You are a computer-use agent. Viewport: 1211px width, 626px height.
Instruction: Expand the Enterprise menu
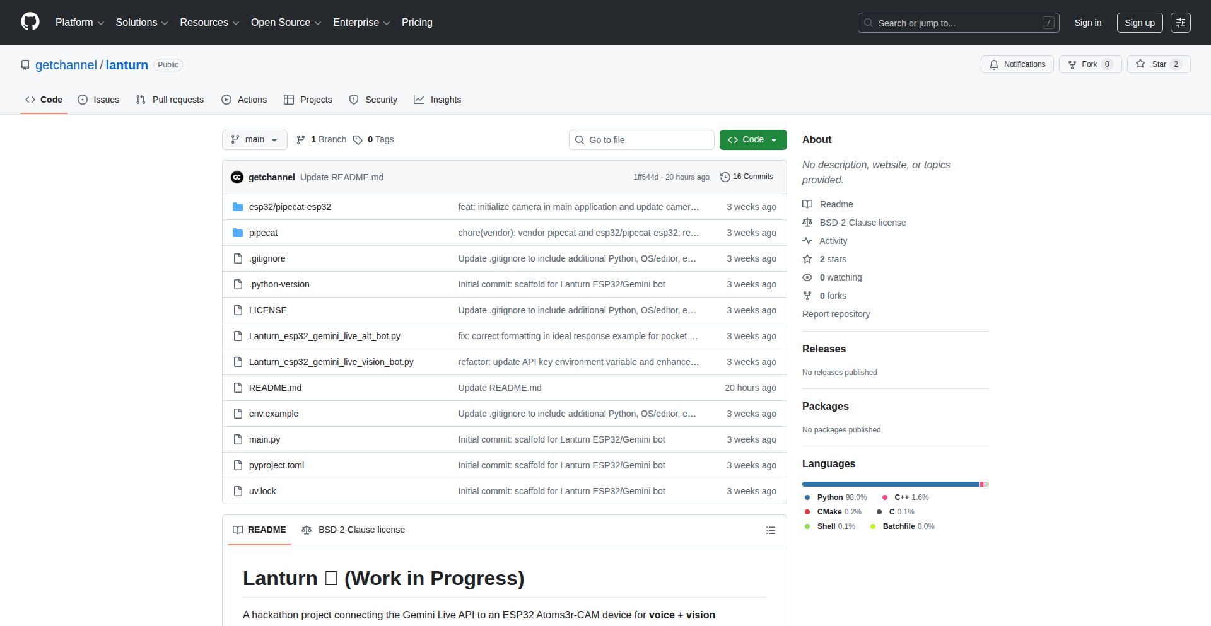[x=361, y=23]
